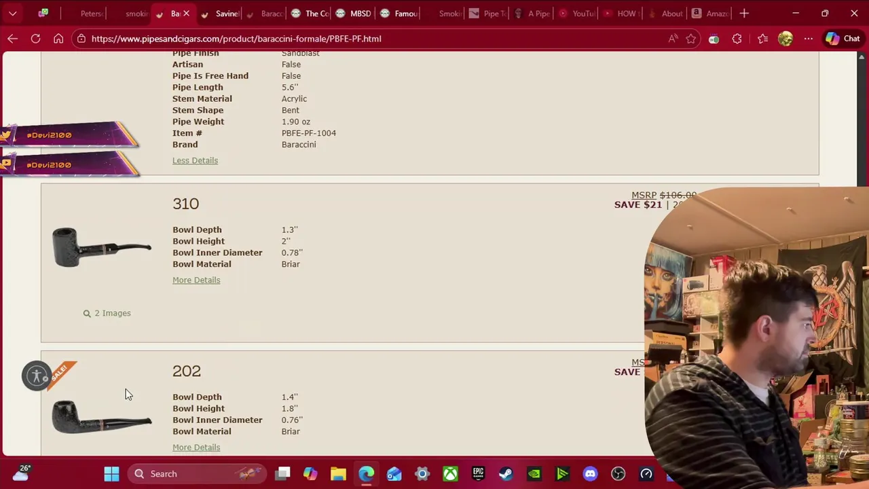Click the item number PBFE-PF-1004
The image size is (869, 489).
pyautogui.click(x=309, y=133)
